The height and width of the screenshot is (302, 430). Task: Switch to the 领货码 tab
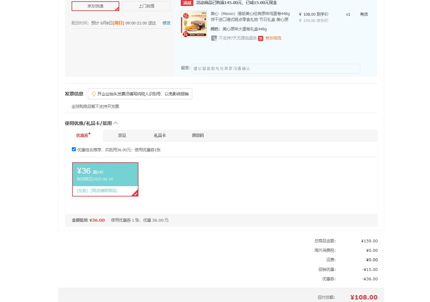(198, 136)
